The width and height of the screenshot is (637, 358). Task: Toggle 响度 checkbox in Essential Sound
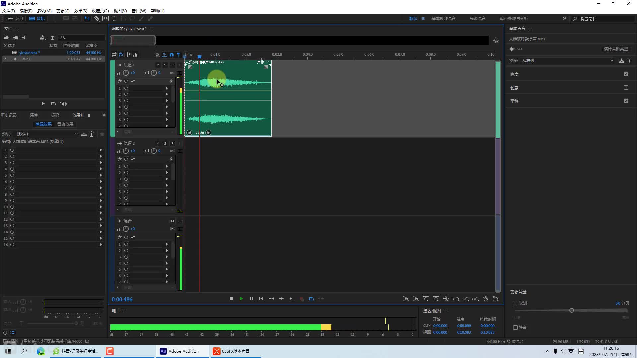tap(626, 74)
